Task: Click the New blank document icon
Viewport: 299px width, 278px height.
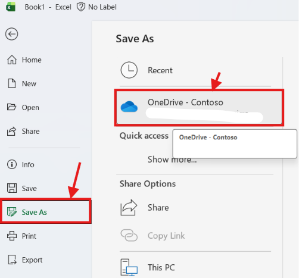Action: pyautogui.click(x=12, y=83)
